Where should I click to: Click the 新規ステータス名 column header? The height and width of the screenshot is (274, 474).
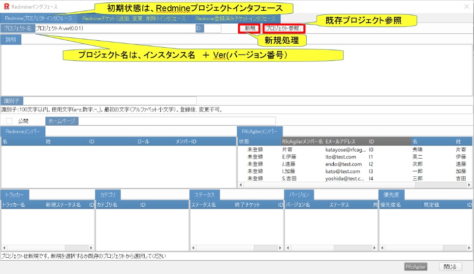[x=66, y=205]
